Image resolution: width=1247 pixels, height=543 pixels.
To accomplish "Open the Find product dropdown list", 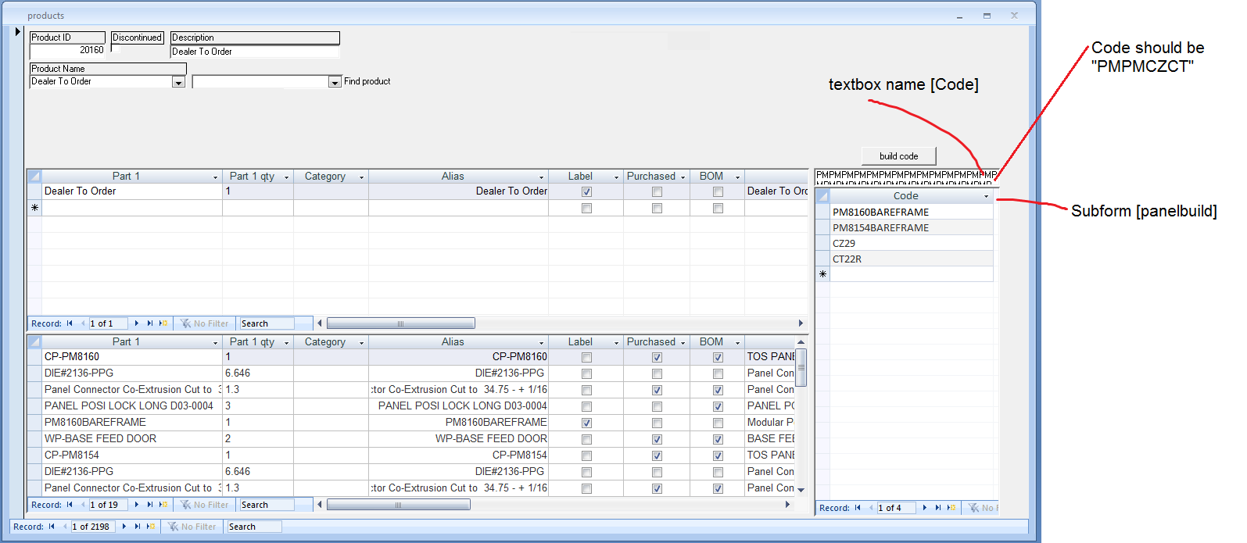I will [335, 82].
